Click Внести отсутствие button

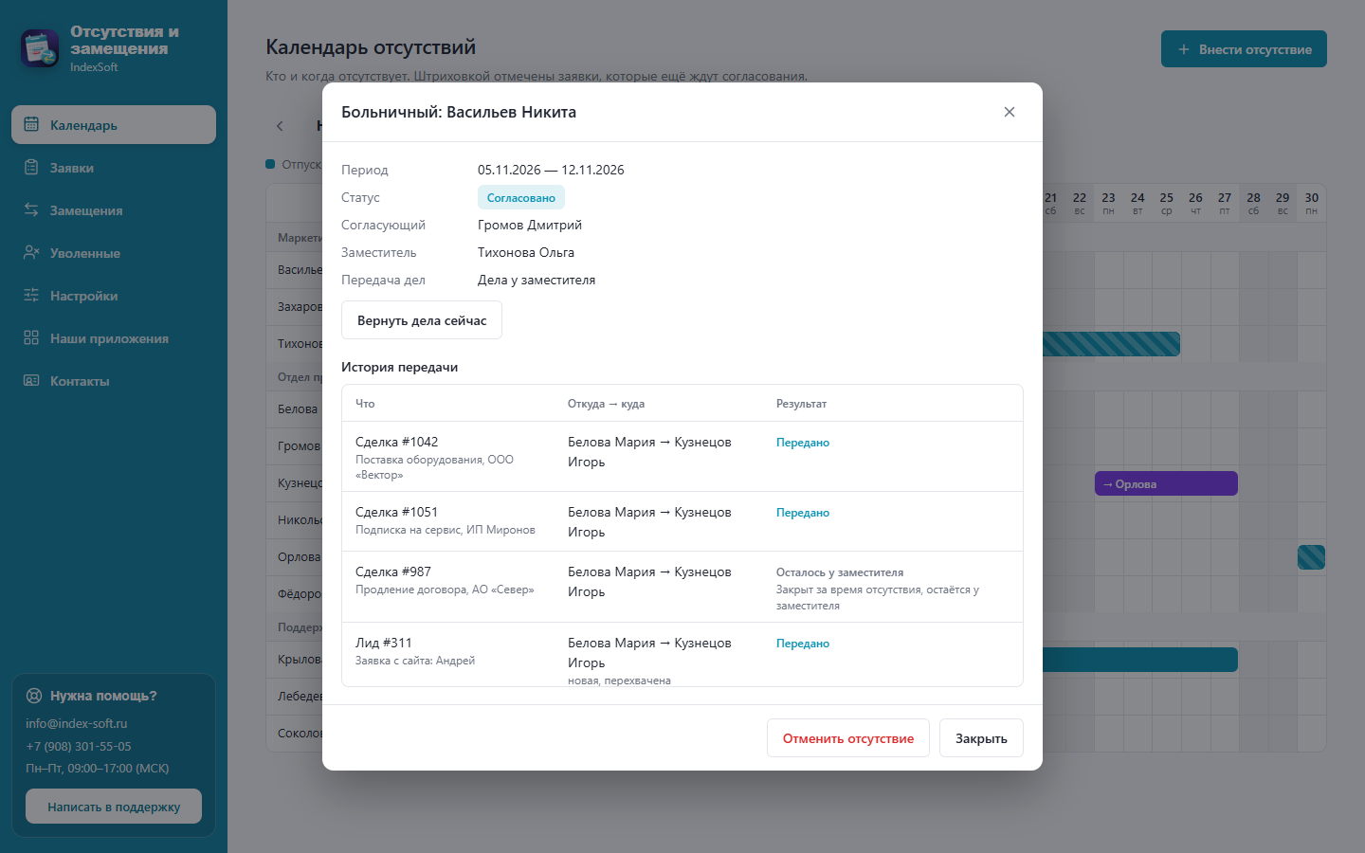pos(1244,49)
